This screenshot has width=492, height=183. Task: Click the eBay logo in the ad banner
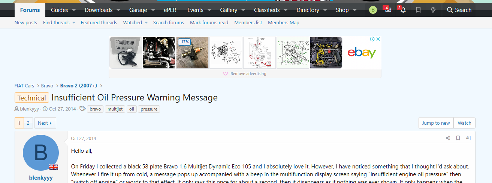pos(362,53)
